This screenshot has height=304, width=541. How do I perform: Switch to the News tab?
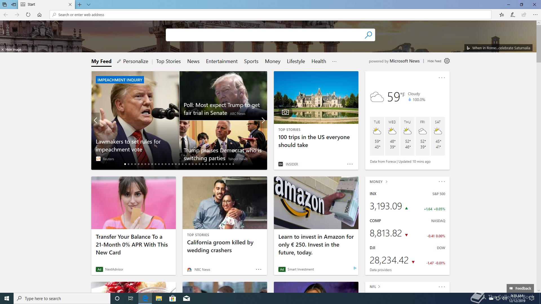pyautogui.click(x=193, y=61)
